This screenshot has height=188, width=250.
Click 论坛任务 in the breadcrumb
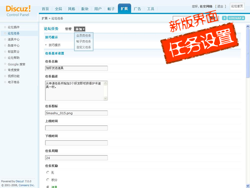[x=57, y=19]
